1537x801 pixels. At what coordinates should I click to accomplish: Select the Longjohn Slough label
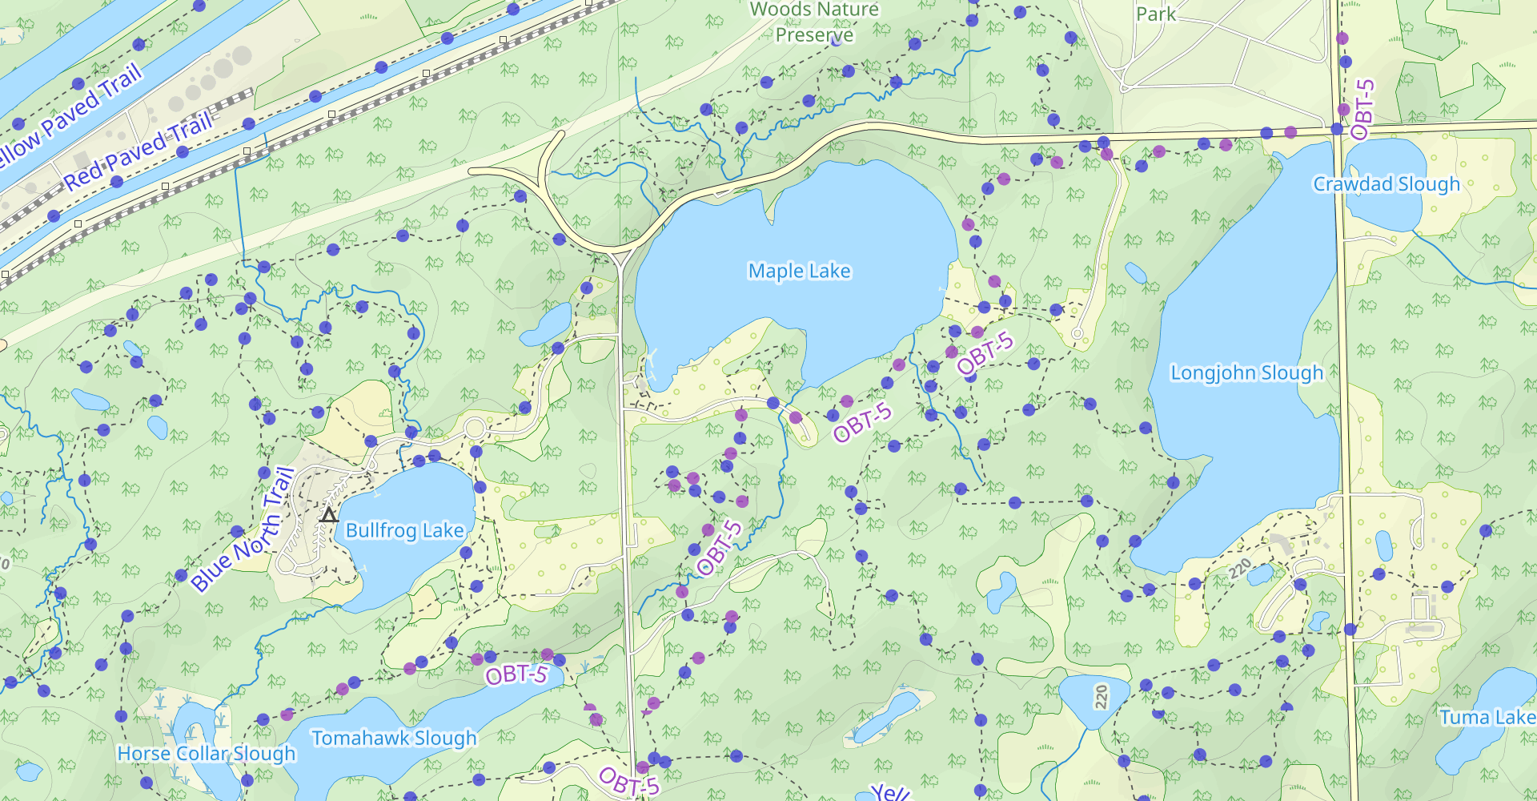tap(1246, 372)
